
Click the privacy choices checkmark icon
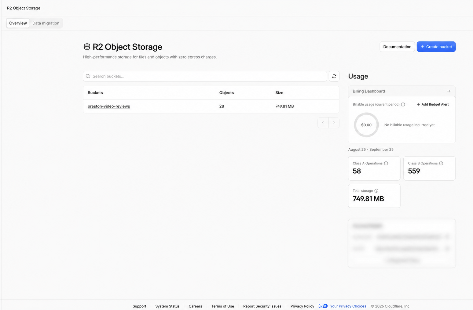(323, 306)
